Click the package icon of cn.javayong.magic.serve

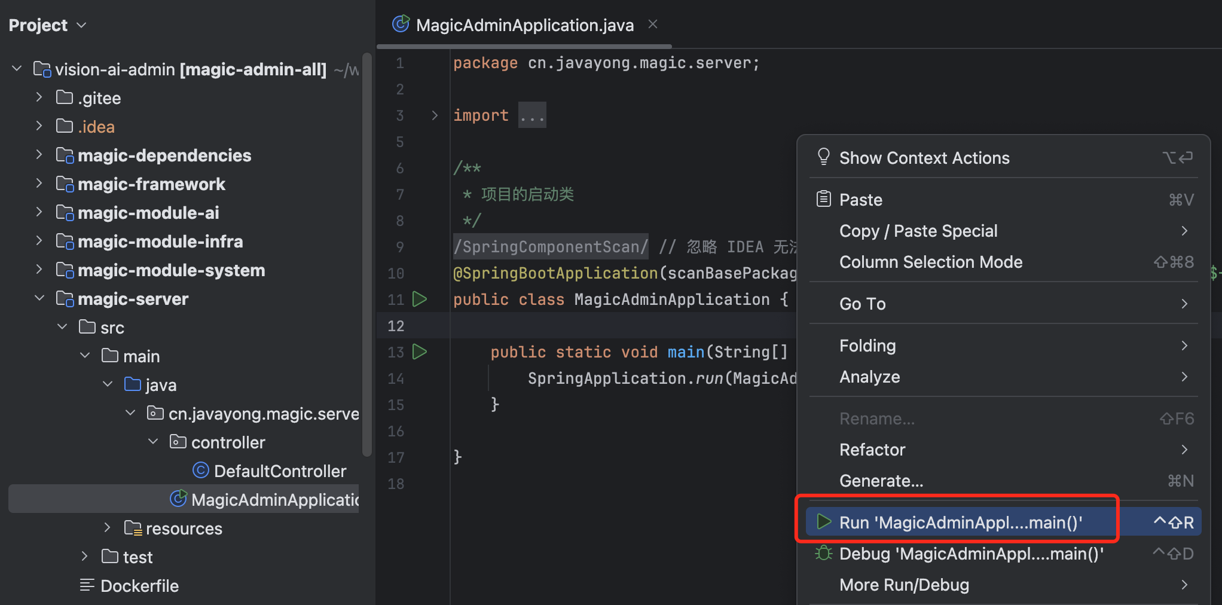click(x=155, y=412)
